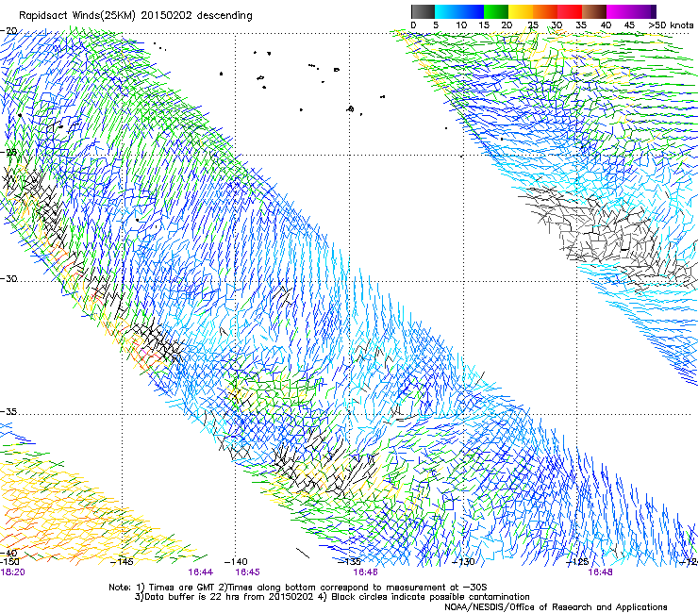Click the title 'Rapidsact Winds(25KM) 20150202 descending'
This screenshot has width=698, height=613.
click(135, 16)
